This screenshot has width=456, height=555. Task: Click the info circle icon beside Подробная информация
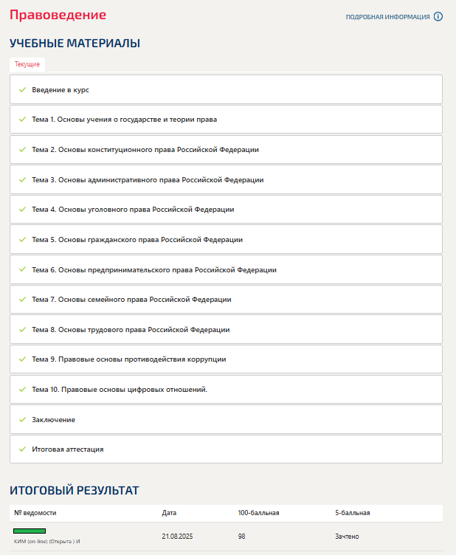coord(438,16)
